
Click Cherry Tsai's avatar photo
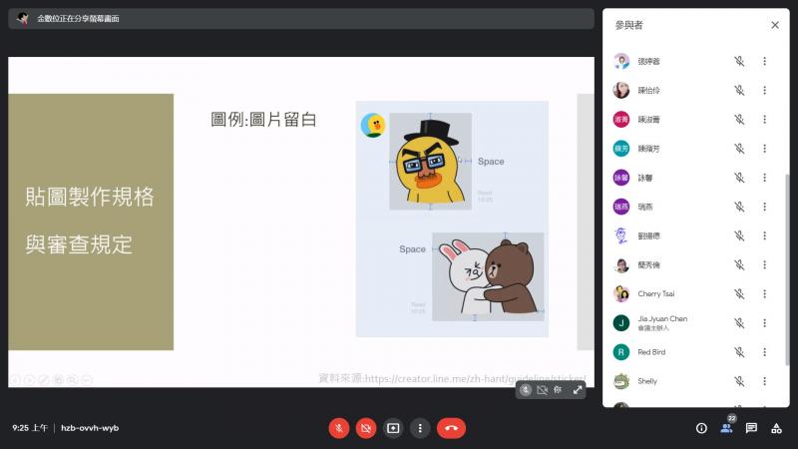tap(621, 293)
